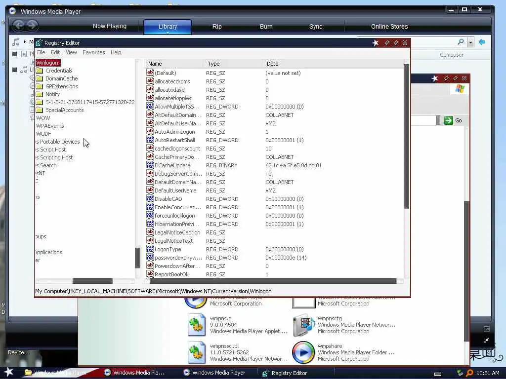Open the Media Player search options dropdown
This screenshot has height=379, width=506.
coord(470,42)
